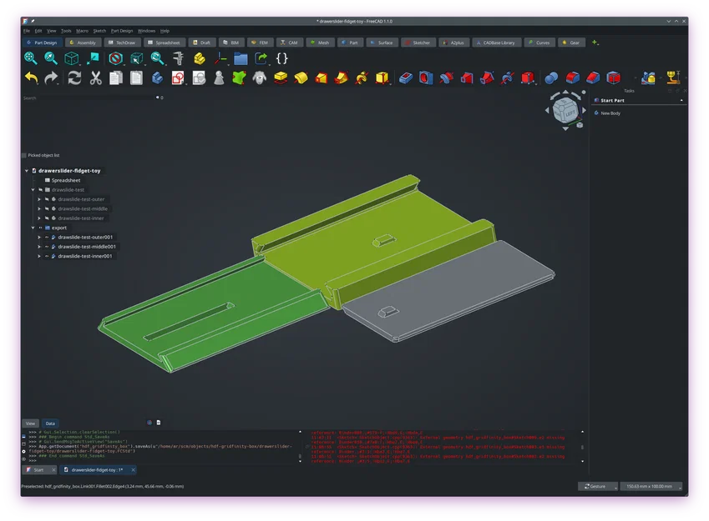
Task: Click the red Chamfer icon
Action: [x=593, y=78]
